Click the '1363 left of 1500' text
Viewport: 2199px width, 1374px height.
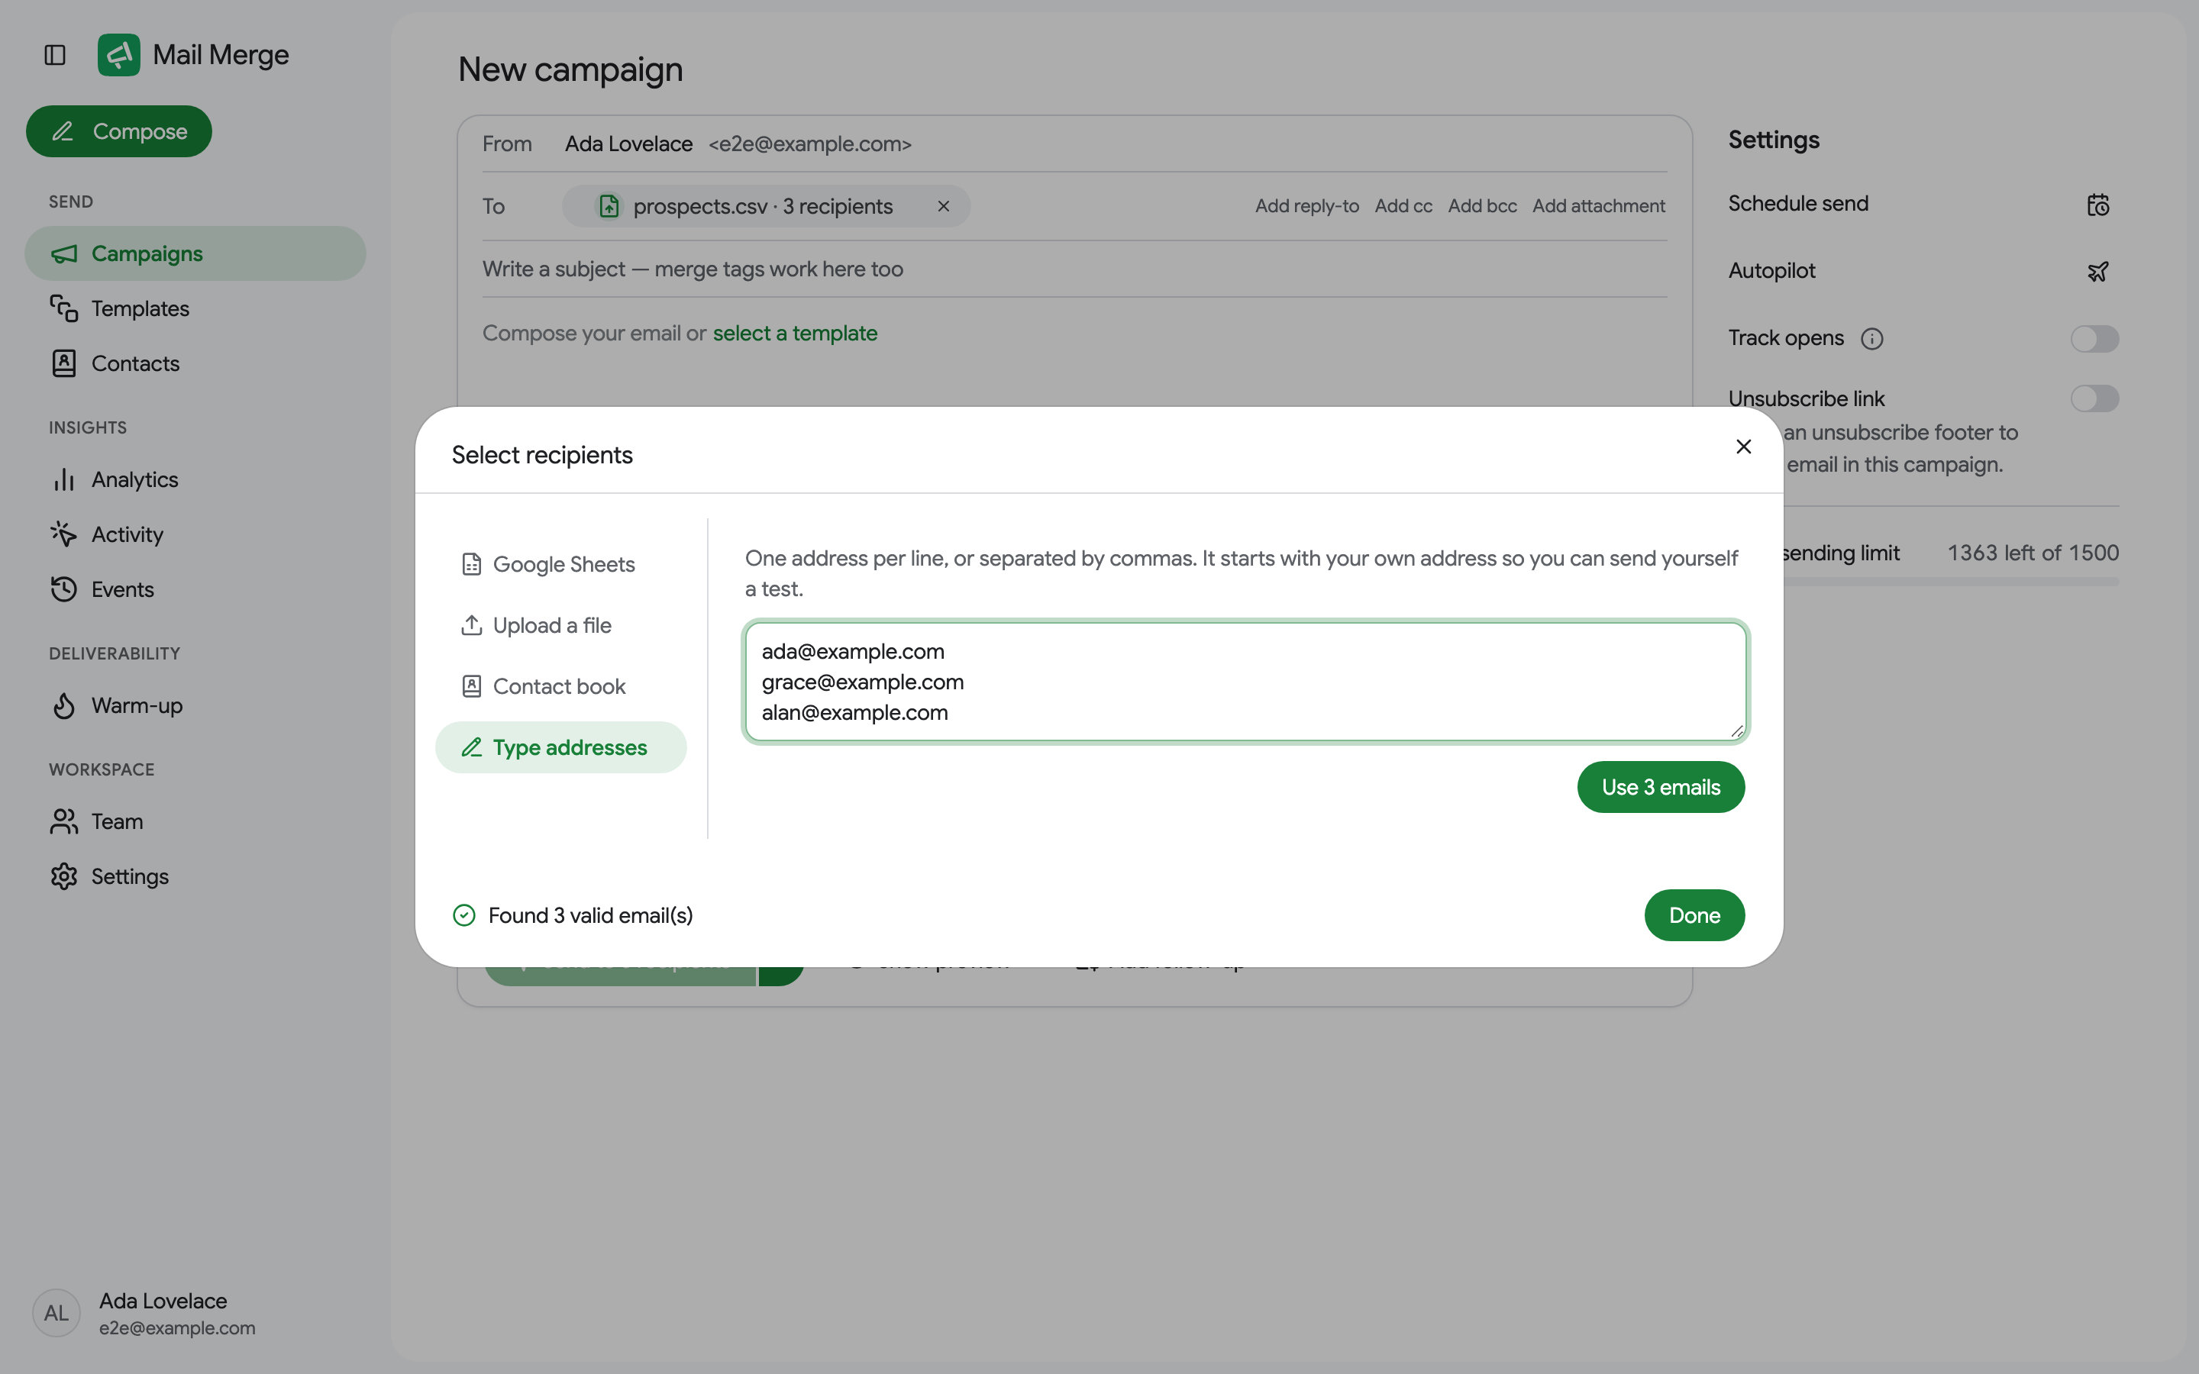(2033, 553)
